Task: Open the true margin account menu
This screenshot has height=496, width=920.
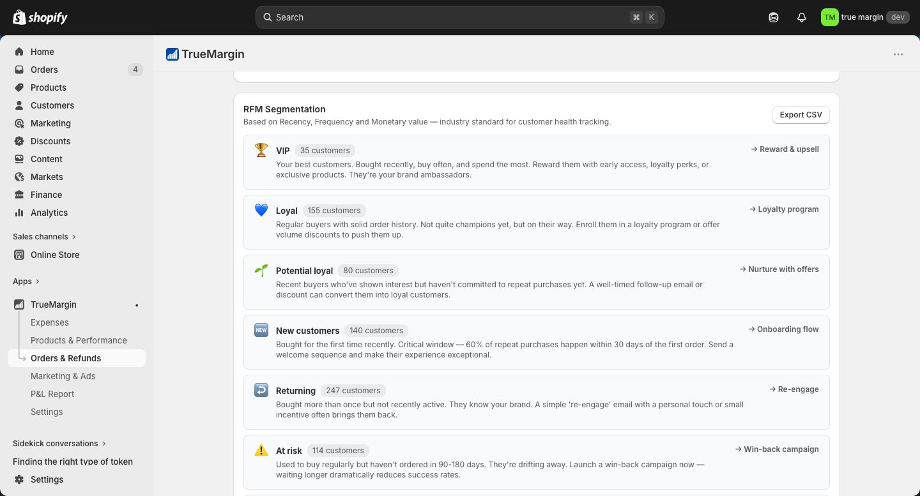Action: tap(864, 17)
